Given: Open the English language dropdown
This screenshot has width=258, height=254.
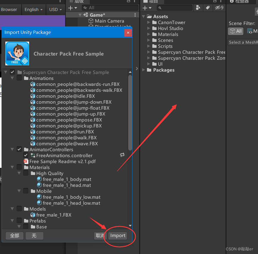Looking at the screenshot, I should 34,10.
